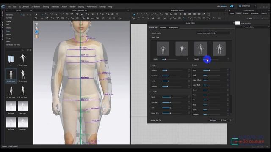The width and height of the screenshot is (271, 152).
Task: Click the search icon in library panel
Action: pos(22,50)
